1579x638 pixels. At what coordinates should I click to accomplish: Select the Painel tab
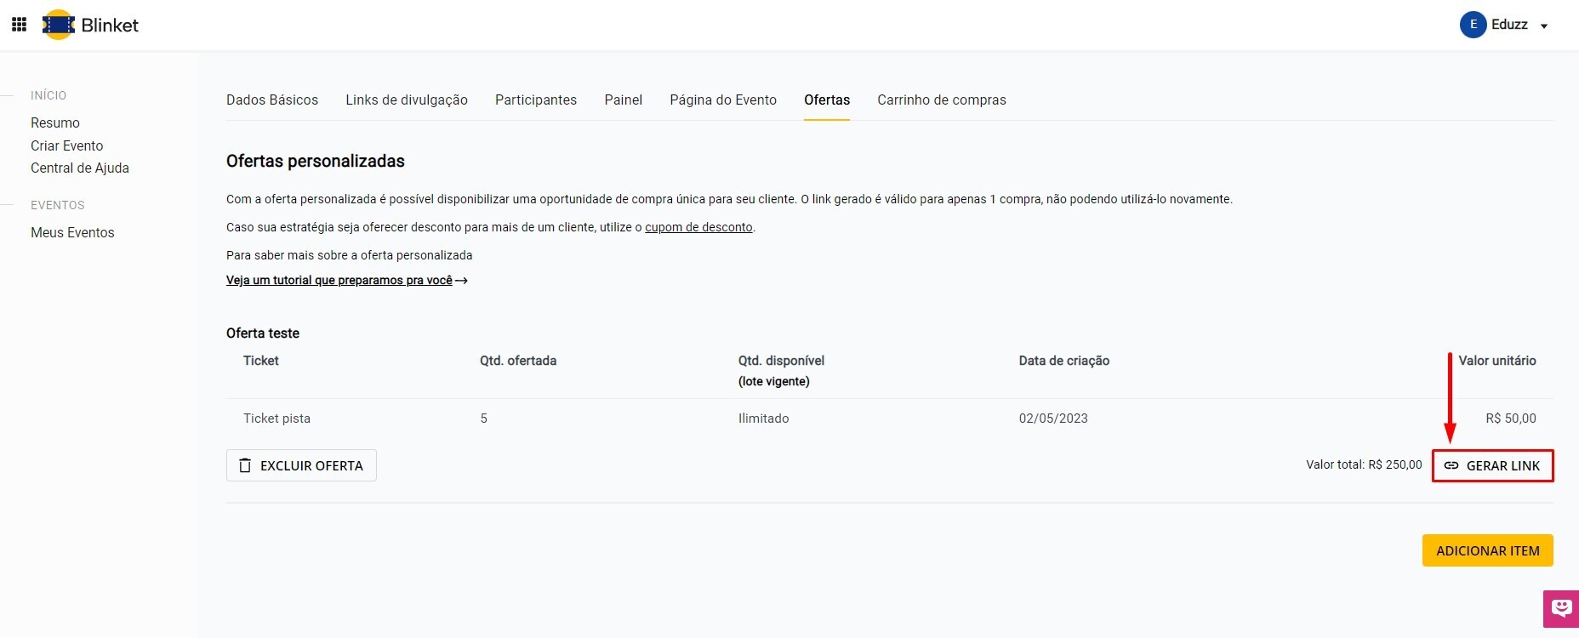623,100
